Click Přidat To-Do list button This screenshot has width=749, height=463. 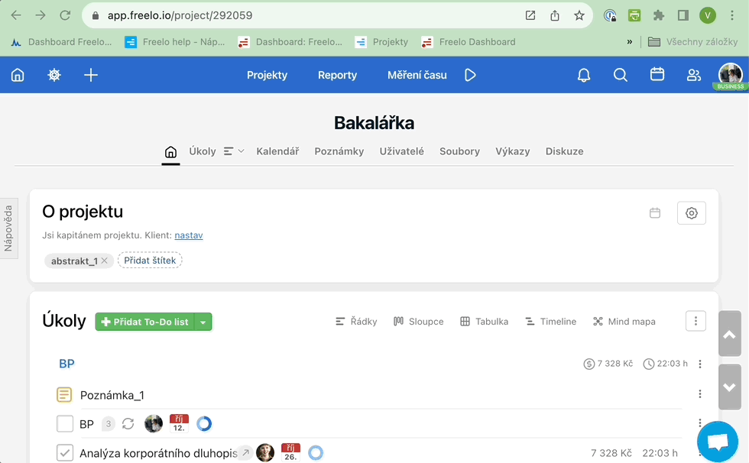tap(145, 322)
